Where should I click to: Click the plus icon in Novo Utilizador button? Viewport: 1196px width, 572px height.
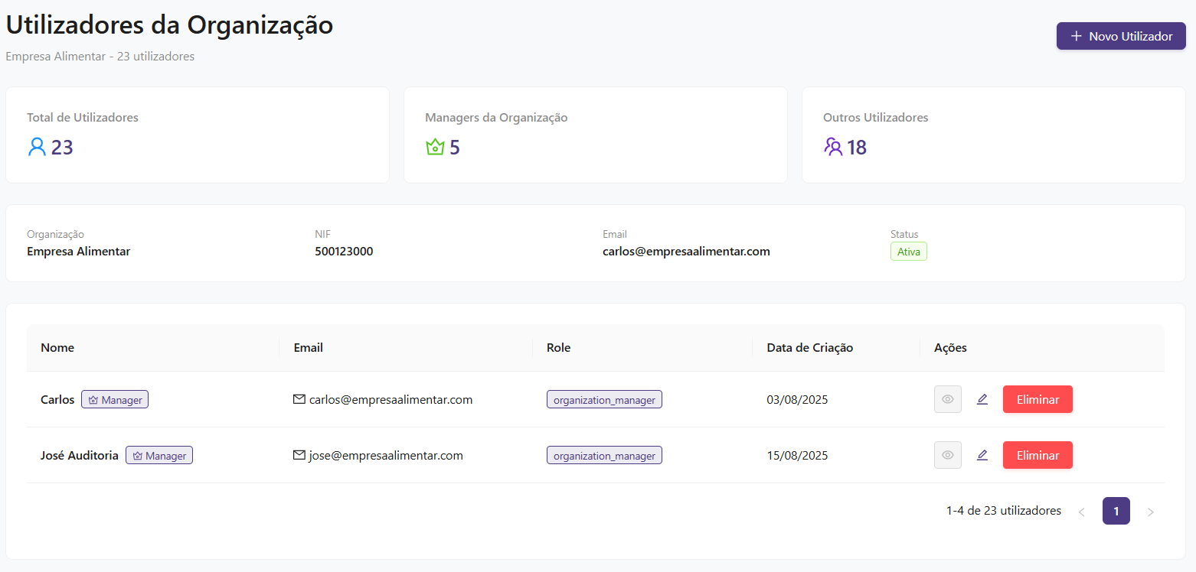tap(1077, 36)
